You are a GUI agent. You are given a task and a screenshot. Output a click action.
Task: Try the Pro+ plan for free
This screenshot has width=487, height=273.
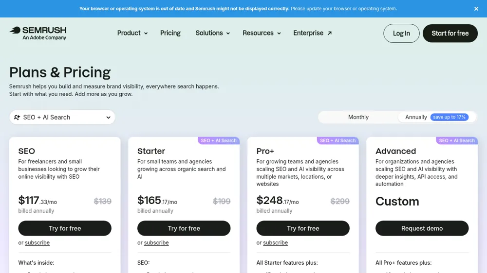tap(303, 228)
